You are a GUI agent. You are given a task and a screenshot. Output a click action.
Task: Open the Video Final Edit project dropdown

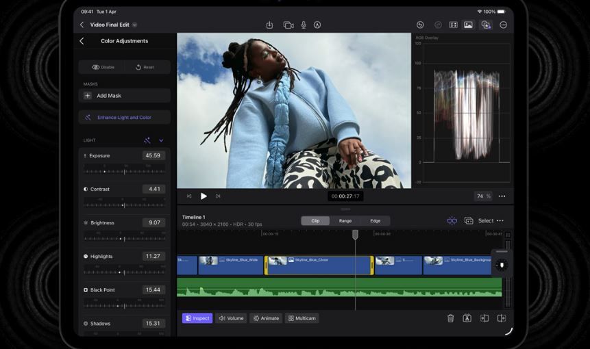(134, 25)
